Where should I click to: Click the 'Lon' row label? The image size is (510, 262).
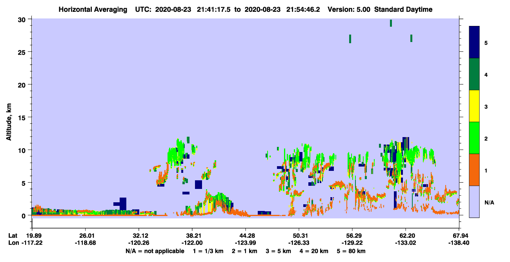(13, 243)
